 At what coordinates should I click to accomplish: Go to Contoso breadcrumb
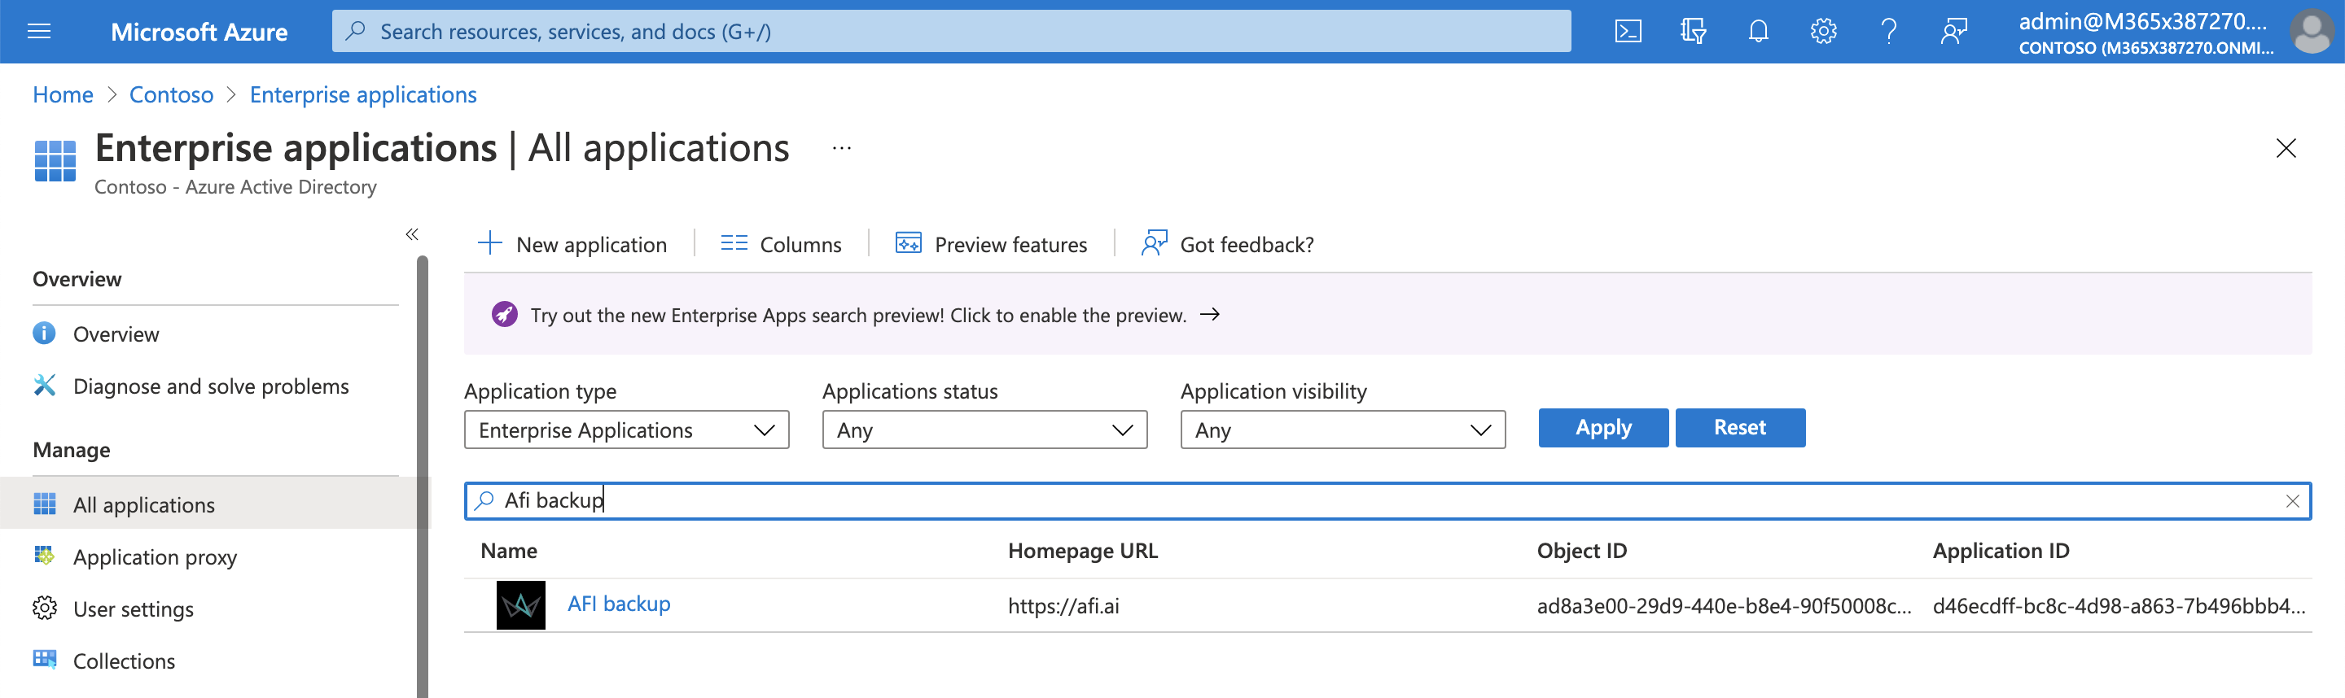click(x=171, y=94)
